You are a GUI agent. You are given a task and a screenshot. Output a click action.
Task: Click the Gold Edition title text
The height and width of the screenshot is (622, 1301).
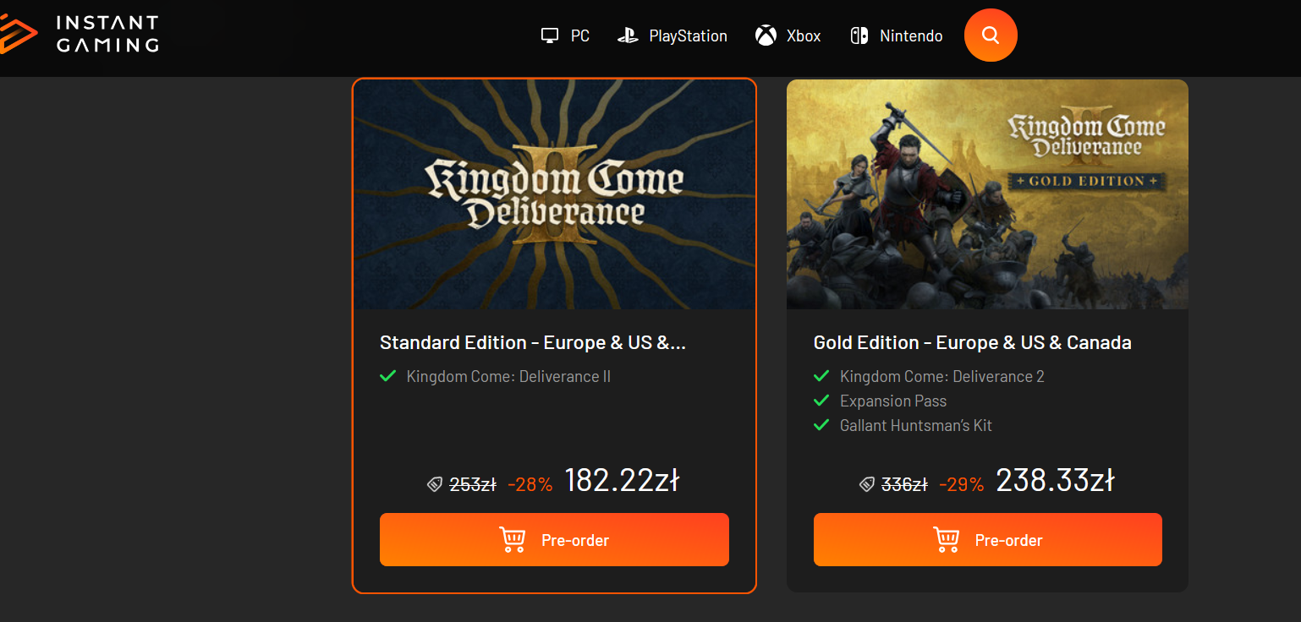(972, 342)
